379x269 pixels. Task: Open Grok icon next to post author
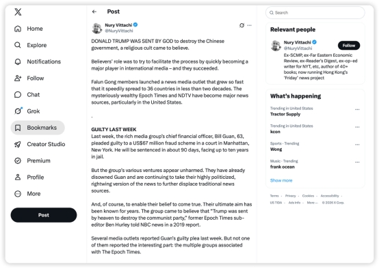pyautogui.click(x=241, y=25)
